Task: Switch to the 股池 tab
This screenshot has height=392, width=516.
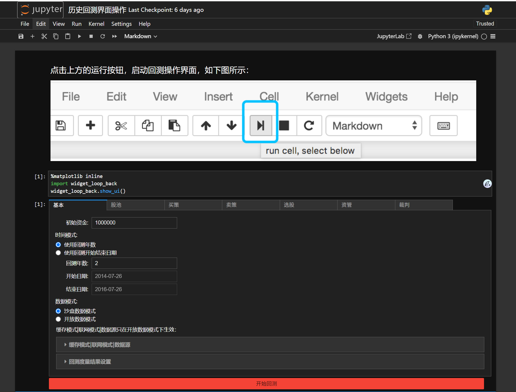Action: 136,205
